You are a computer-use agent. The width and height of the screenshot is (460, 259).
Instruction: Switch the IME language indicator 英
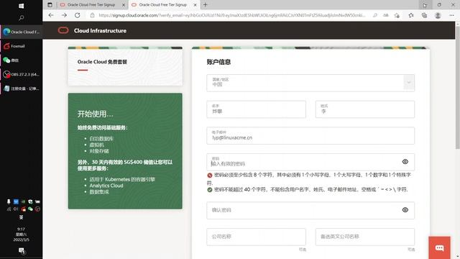[x=21, y=217]
